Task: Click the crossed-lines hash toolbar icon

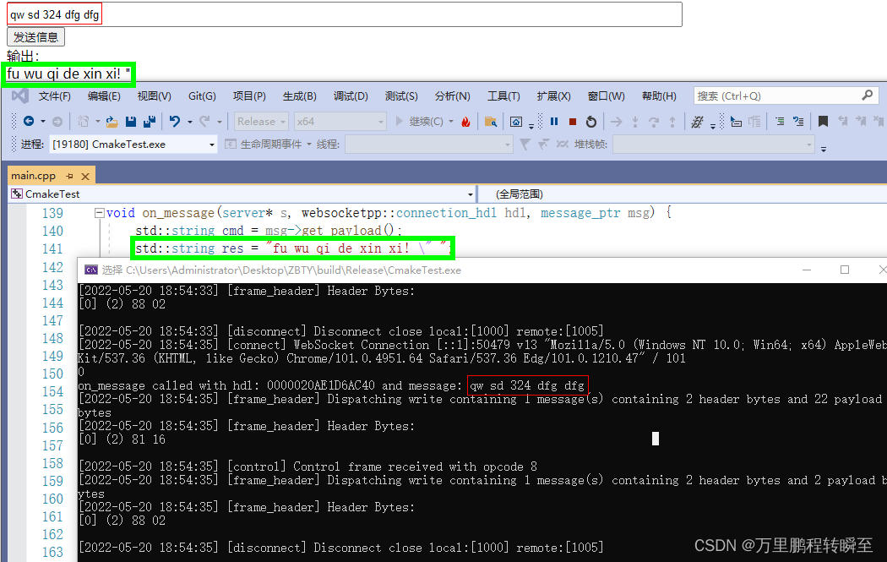Action: [x=697, y=122]
